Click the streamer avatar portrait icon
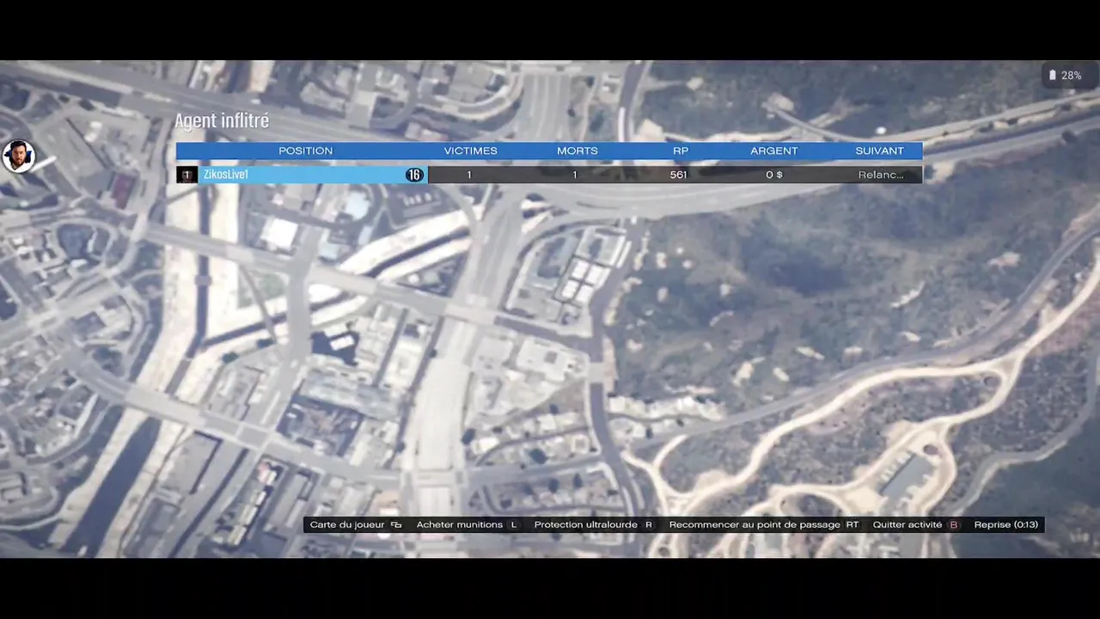Screen dimensions: 1100x619 [18, 156]
